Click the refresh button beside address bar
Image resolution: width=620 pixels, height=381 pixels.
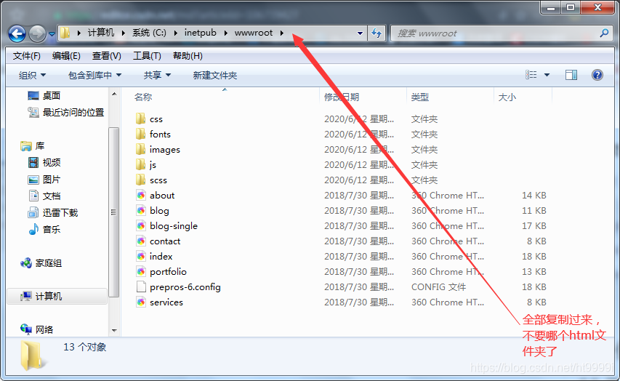coord(377,33)
